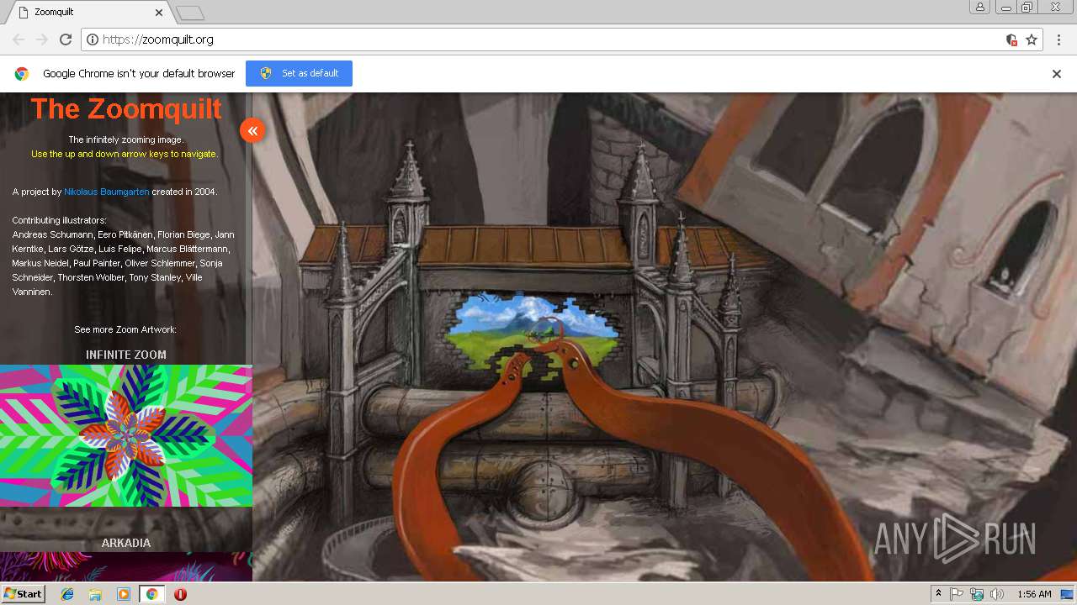Dismiss the default browser notification bar

pos(1057,74)
